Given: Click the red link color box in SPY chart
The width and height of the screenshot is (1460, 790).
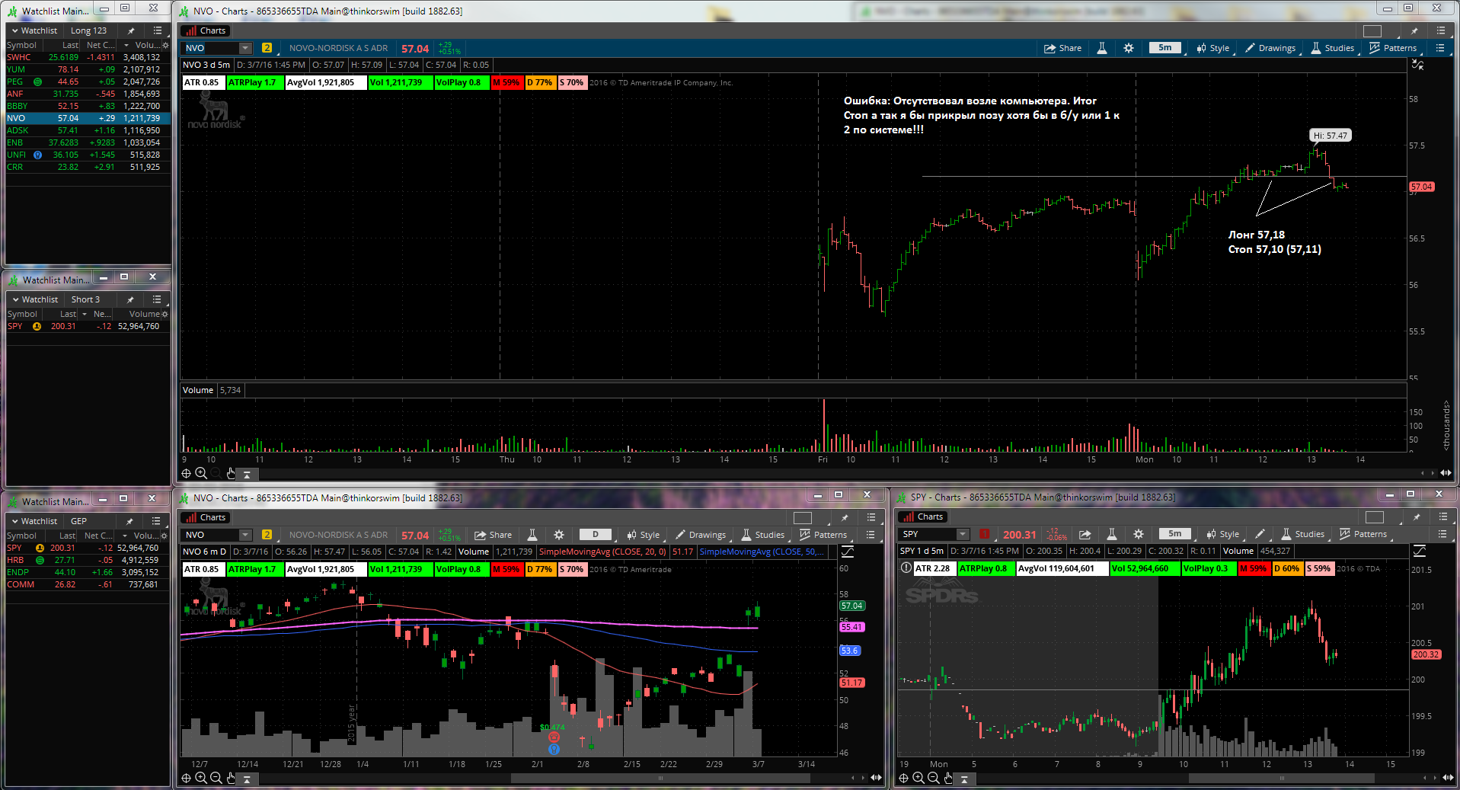Looking at the screenshot, I should click(984, 535).
